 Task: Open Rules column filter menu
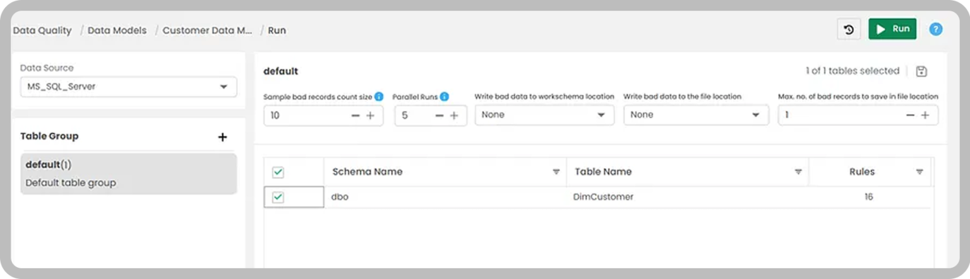tap(919, 172)
